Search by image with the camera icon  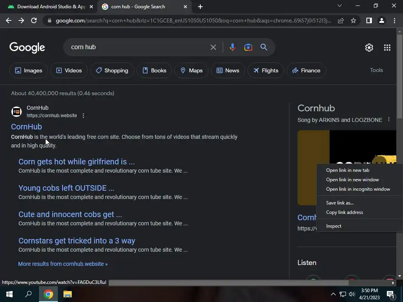(x=248, y=47)
